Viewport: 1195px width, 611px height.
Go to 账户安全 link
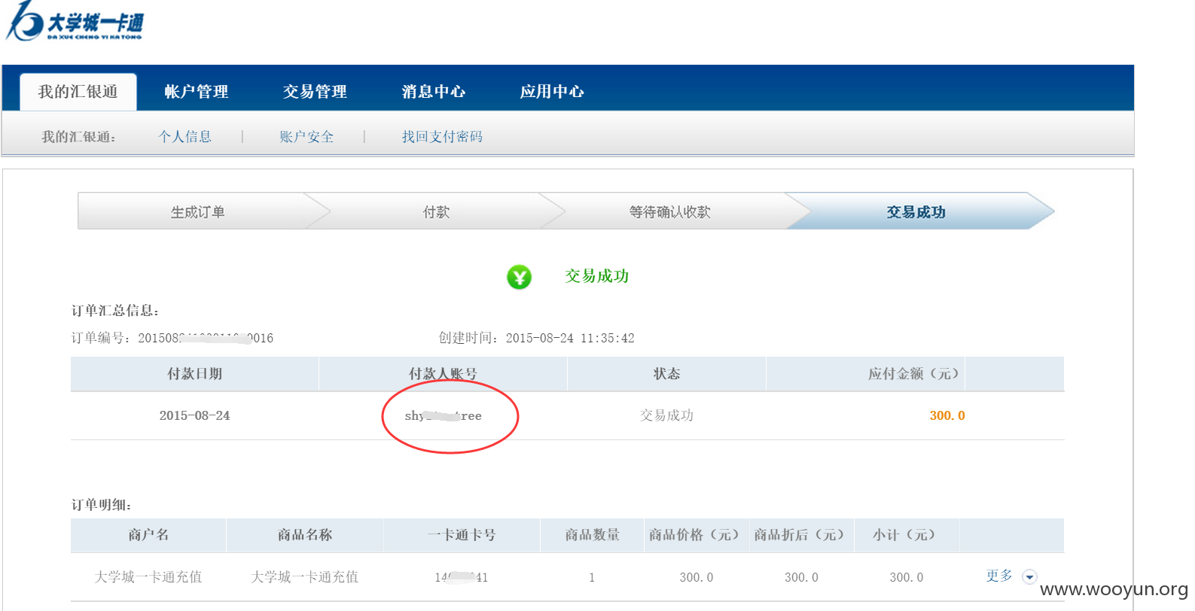click(x=306, y=137)
